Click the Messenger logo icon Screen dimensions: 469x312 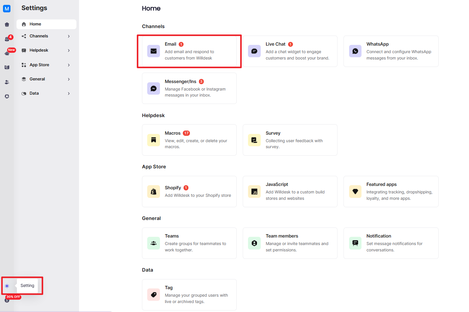coord(154,88)
